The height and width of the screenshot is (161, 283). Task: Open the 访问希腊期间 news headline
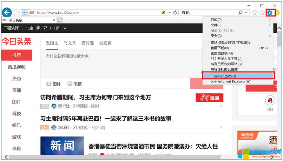95,97
